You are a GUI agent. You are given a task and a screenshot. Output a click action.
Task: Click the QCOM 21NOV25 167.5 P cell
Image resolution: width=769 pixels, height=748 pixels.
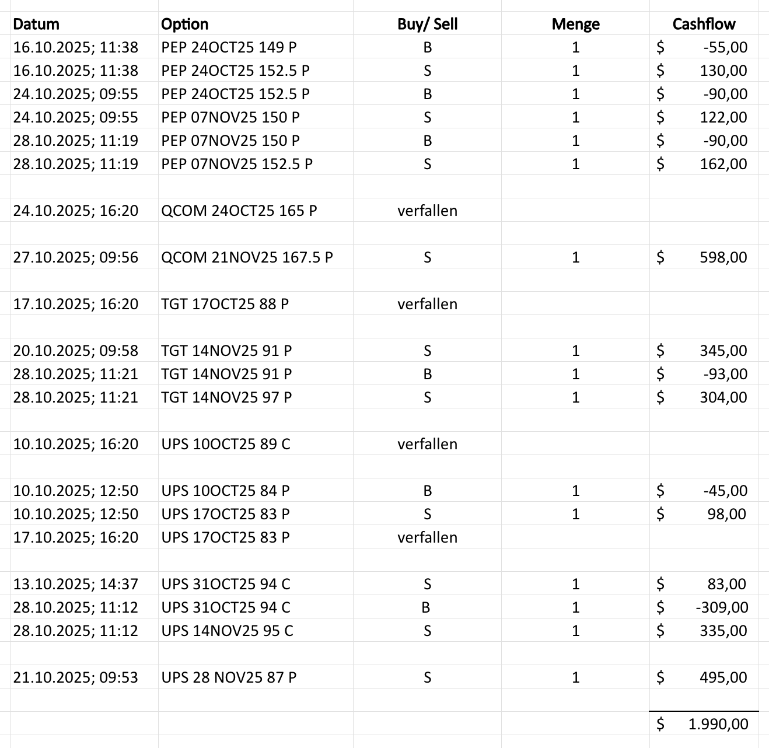(247, 257)
